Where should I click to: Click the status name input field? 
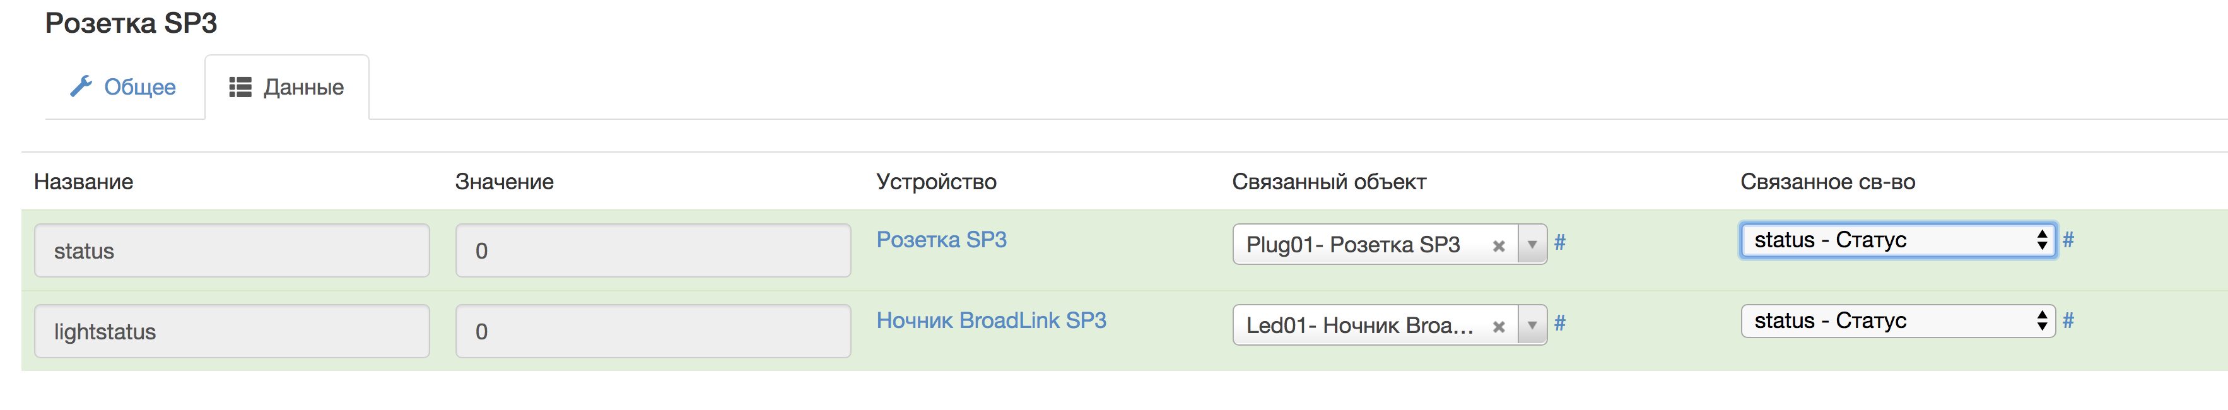click(232, 250)
